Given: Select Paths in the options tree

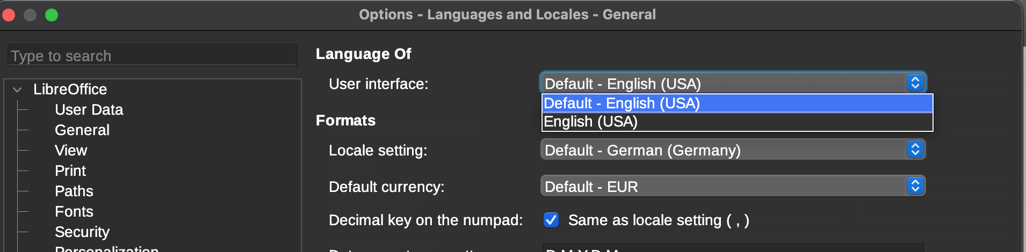Looking at the screenshot, I should 74,191.
